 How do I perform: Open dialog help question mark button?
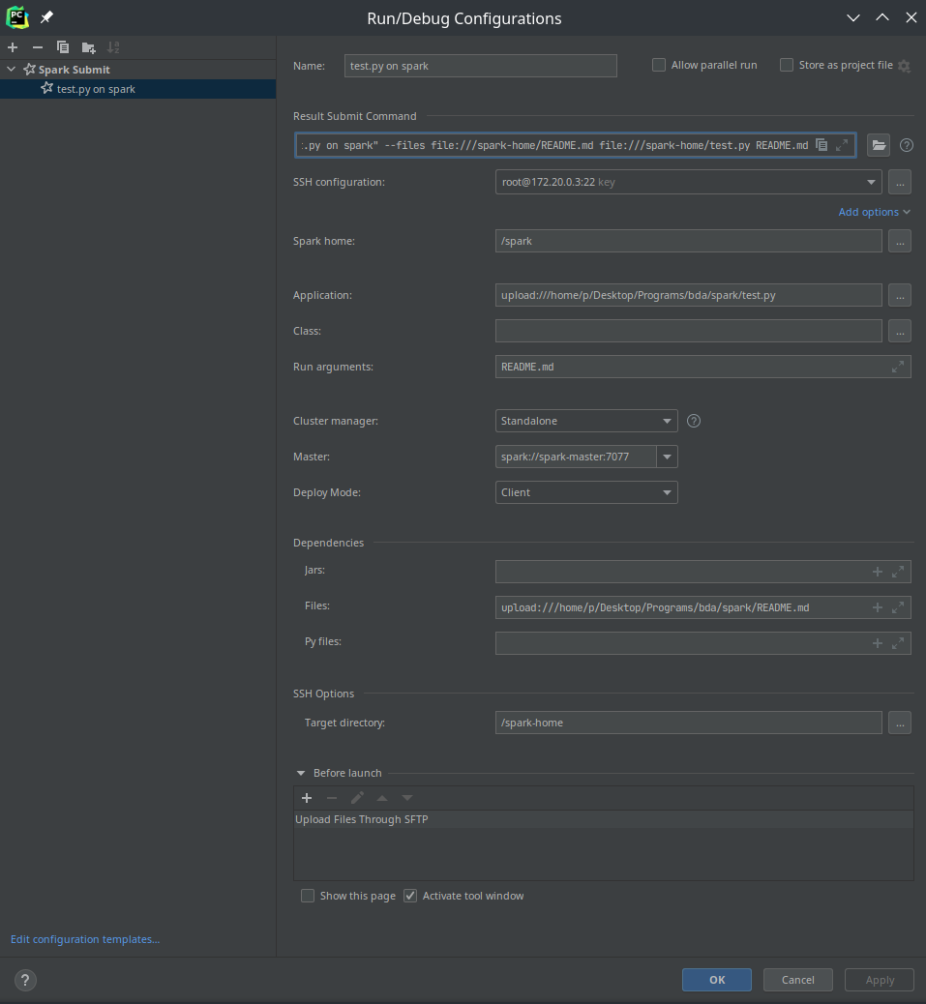tap(25, 980)
